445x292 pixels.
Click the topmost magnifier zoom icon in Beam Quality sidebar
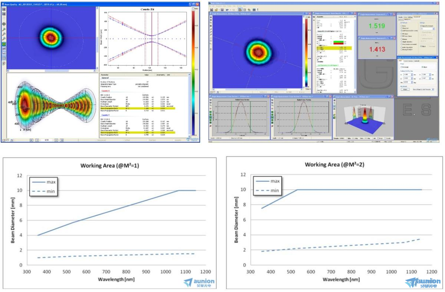pyautogui.click(x=4, y=29)
